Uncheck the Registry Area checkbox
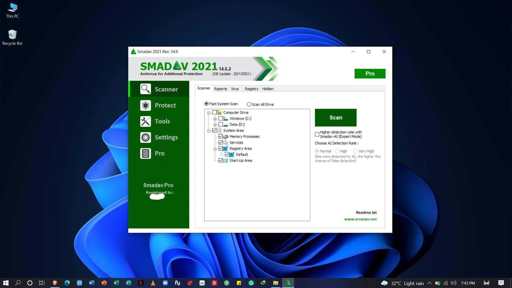 [x=221, y=149]
